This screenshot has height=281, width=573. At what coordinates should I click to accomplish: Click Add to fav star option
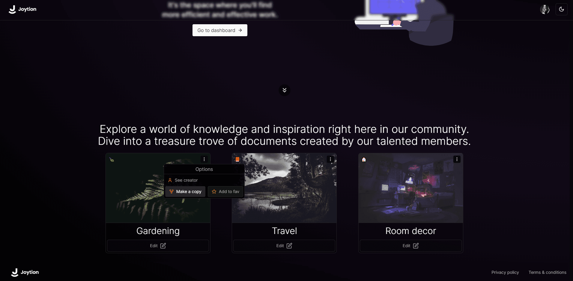click(225, 192)
